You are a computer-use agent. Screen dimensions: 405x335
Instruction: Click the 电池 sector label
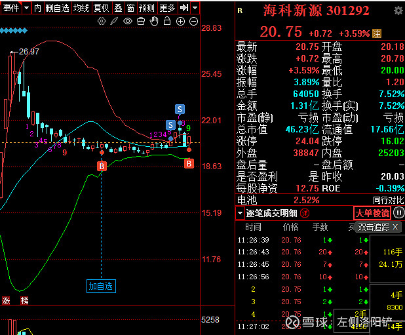pos(247,200)
